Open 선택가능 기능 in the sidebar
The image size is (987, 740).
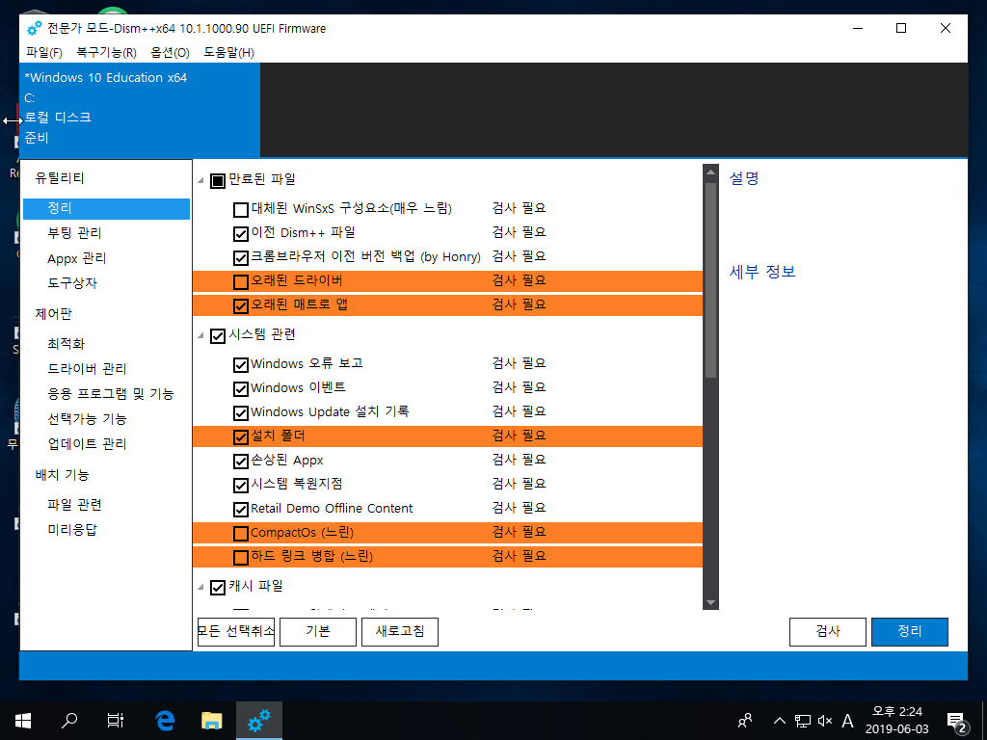pos(87,419)
